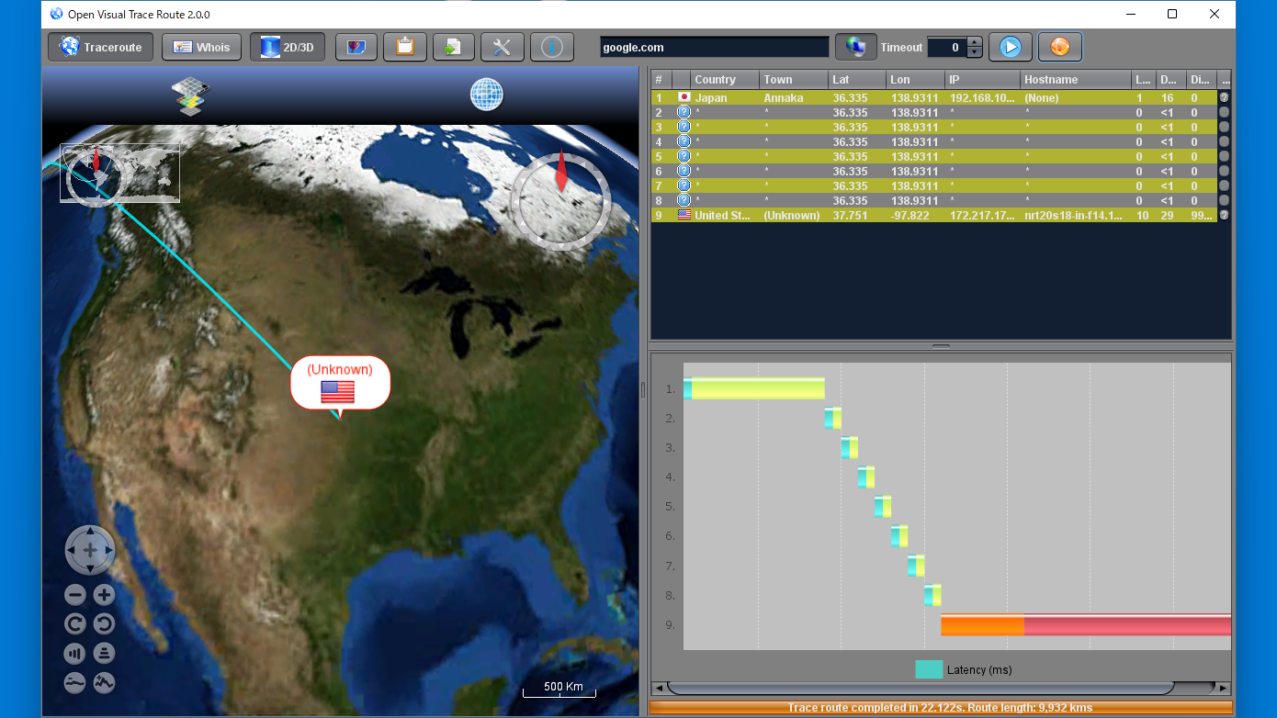
Task: Select the Japan Annaka row 1
Action: pos(941,97)
